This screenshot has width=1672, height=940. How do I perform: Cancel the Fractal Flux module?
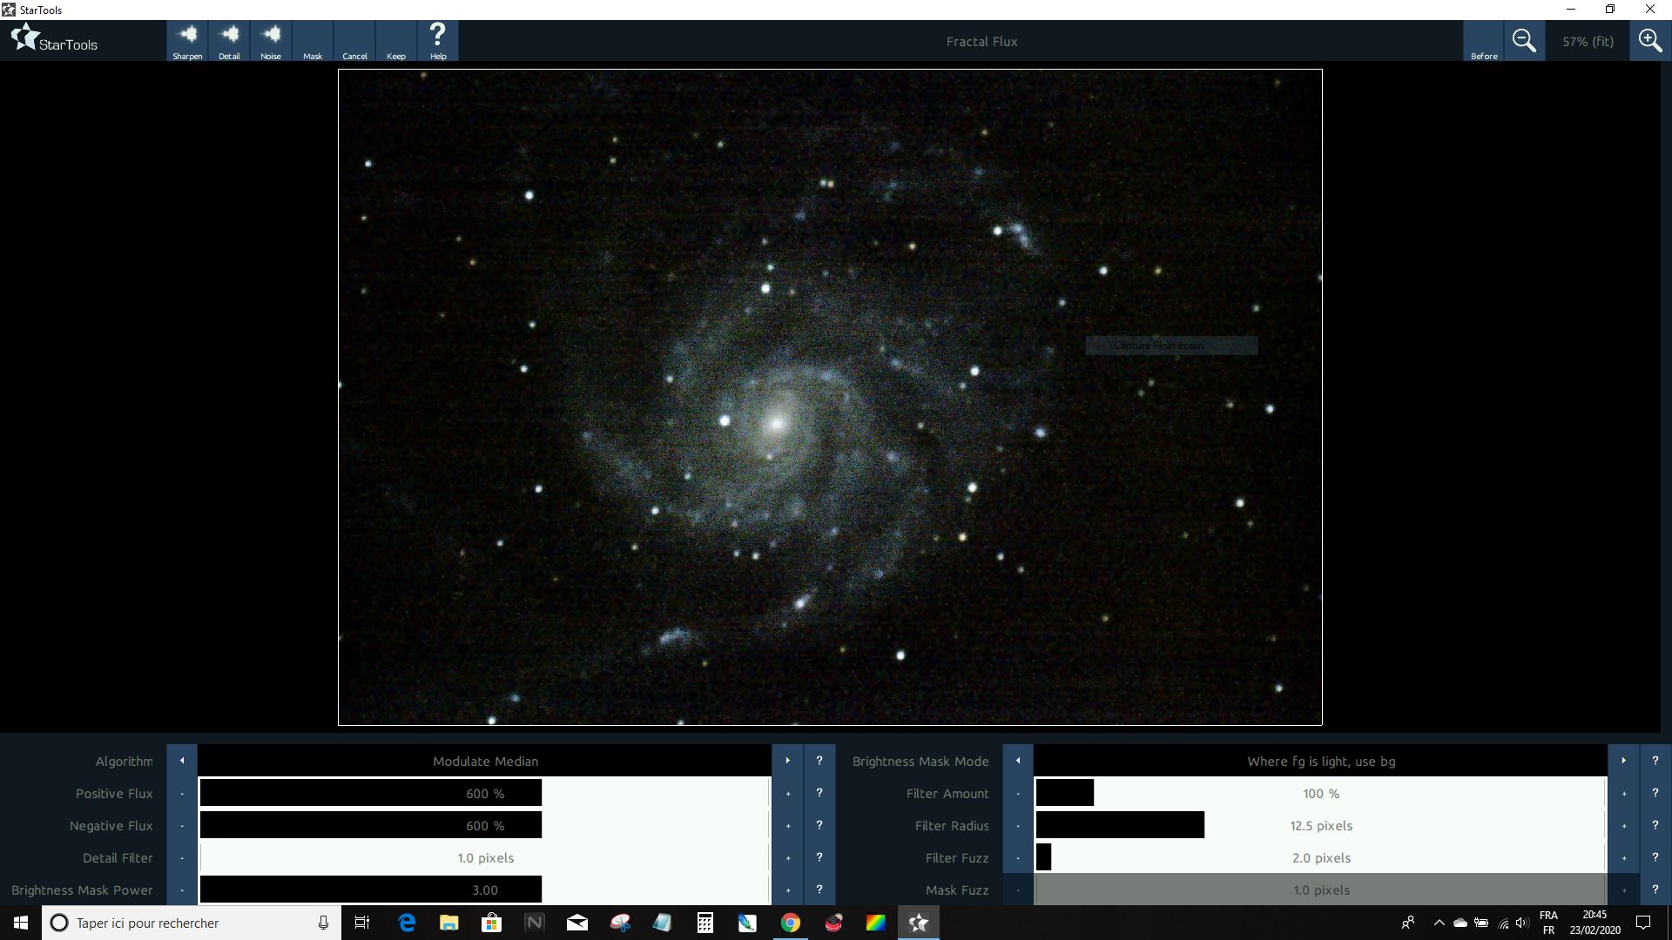pos(354,41)
